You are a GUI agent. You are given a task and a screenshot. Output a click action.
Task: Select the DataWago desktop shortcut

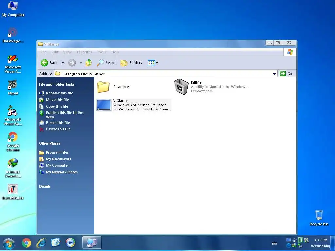coord(12,35)
